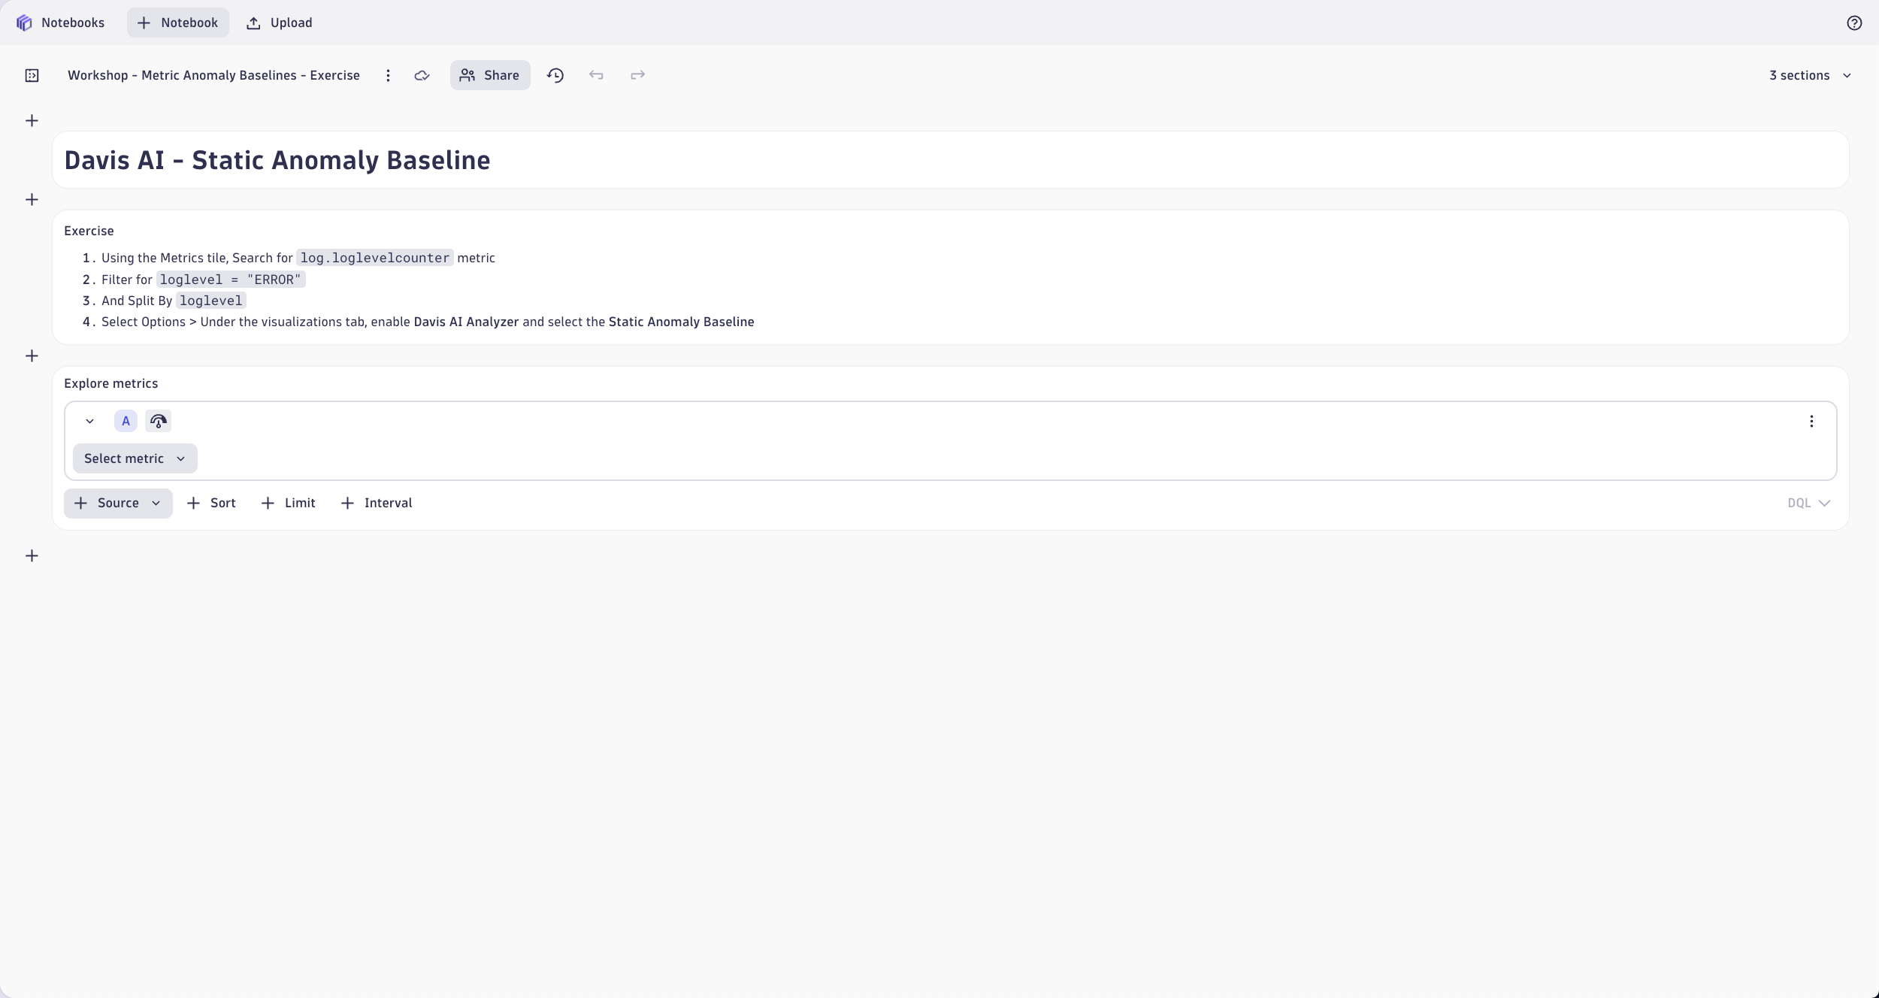Expand the 3 sections dropdown

tap(1810, 75)
